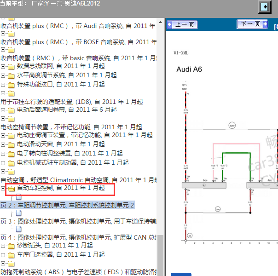This screenshot has height=276, width=278.
Task: Expand node above 自动空调 Climatronic row
Action: (x=3, y=171)
